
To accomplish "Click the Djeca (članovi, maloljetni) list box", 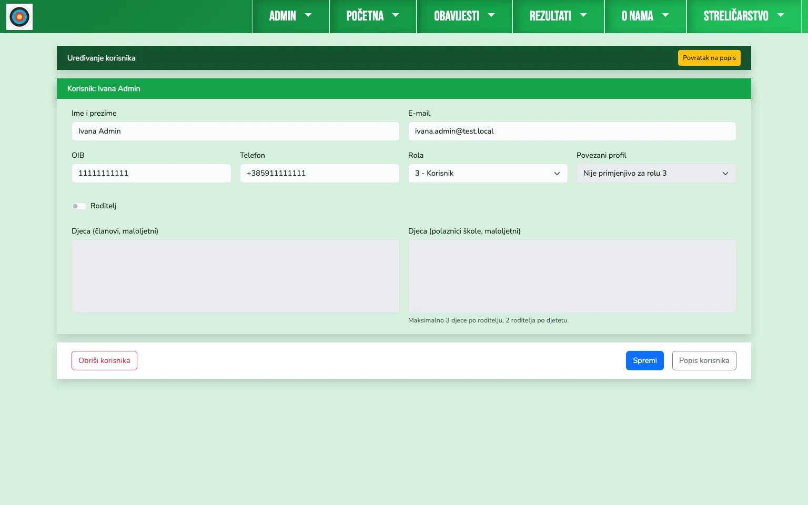I will pos(235,276).
